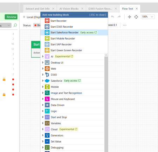Expand the Mobile category chevron
Screen dimensions: 158x152
point(43,87)
